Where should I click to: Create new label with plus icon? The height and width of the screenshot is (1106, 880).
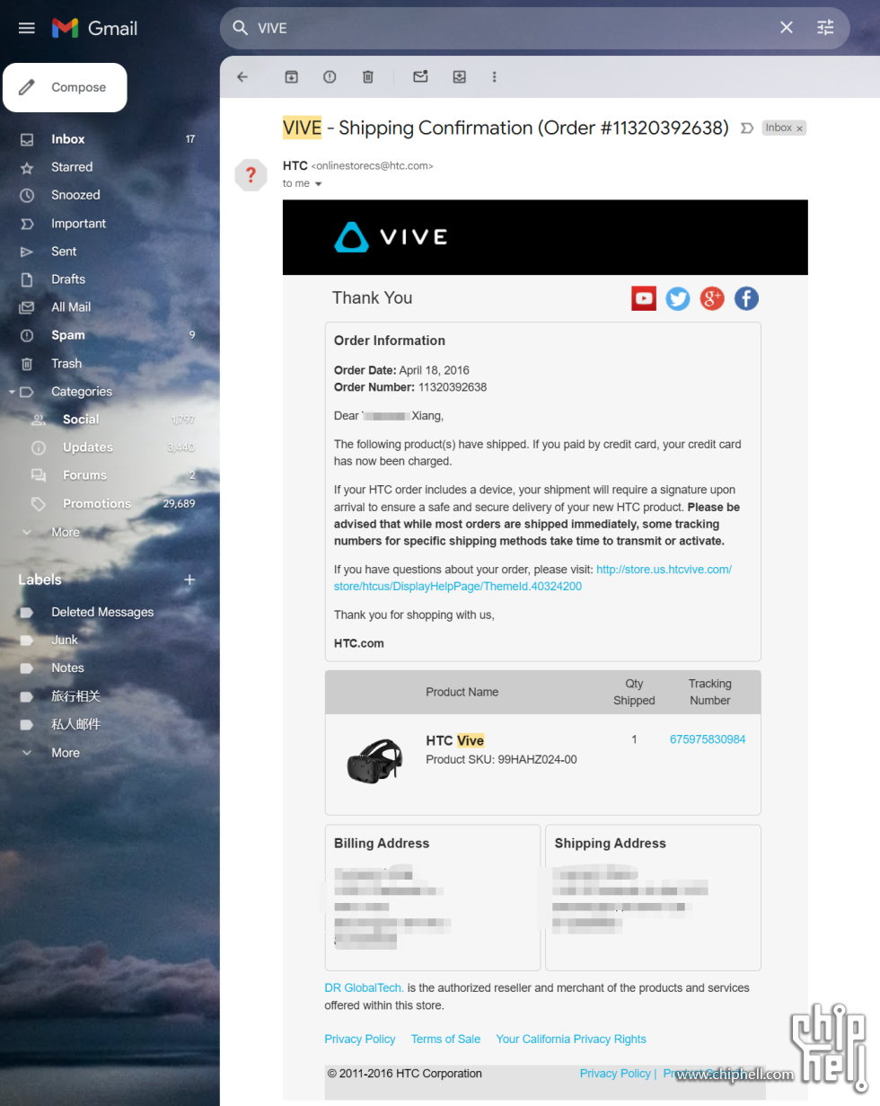point(189,580)
